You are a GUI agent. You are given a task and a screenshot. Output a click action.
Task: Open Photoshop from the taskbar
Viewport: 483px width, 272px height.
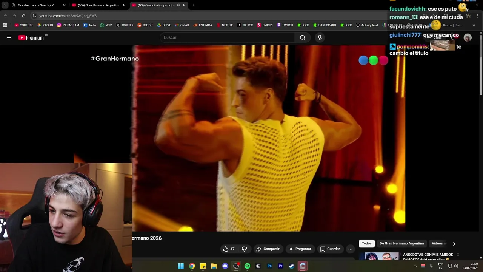tap(269, 266)
